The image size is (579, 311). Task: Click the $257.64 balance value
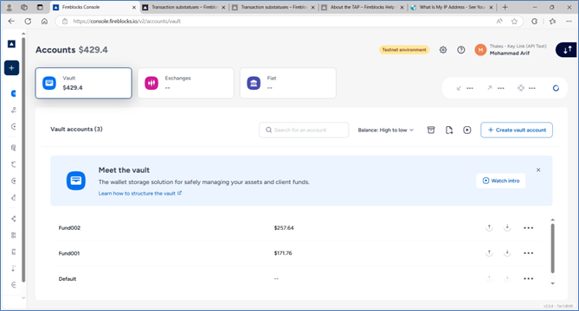284,228
